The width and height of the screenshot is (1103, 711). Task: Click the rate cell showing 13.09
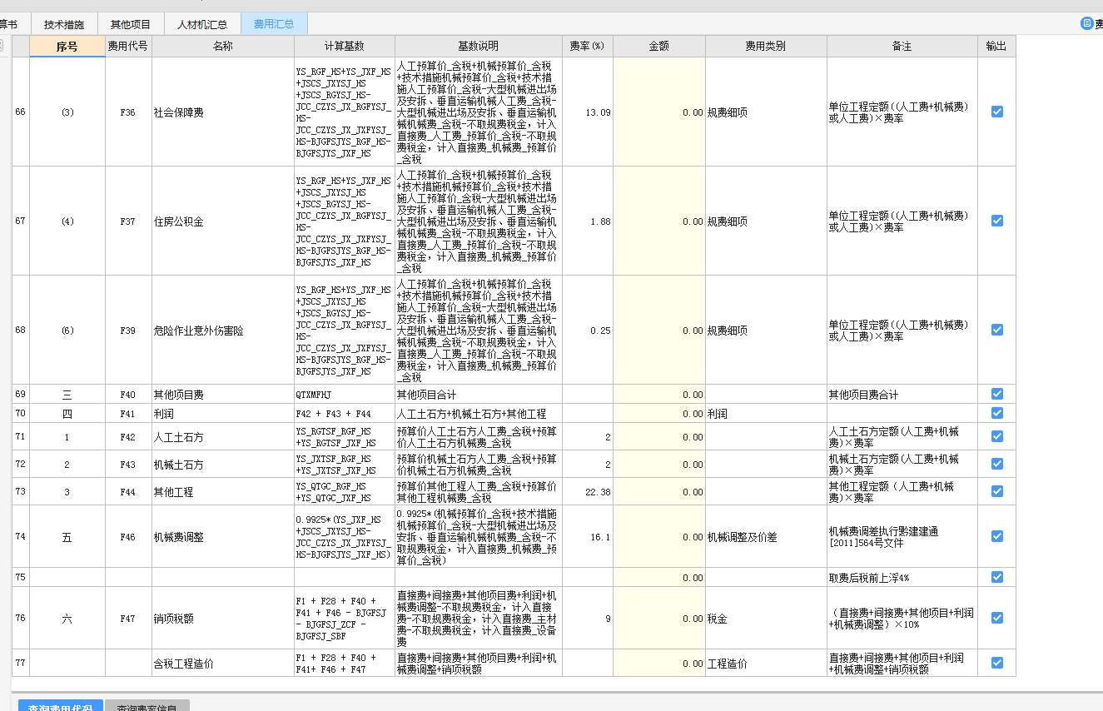[x=587, y=112]
